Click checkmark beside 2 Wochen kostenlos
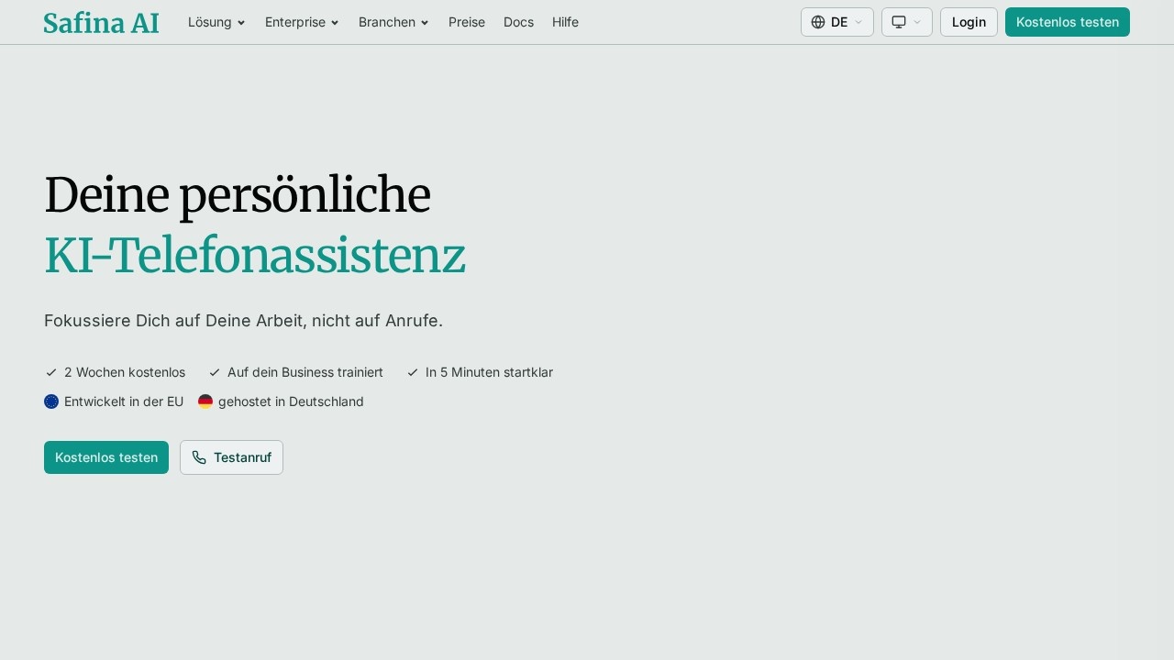The image size is (1174, 660). (x=51, y=372)
